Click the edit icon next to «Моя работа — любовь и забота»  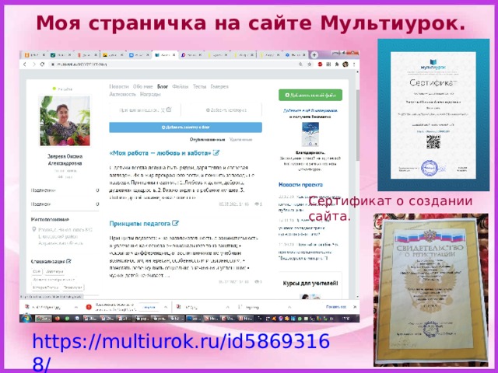point(216,153)
